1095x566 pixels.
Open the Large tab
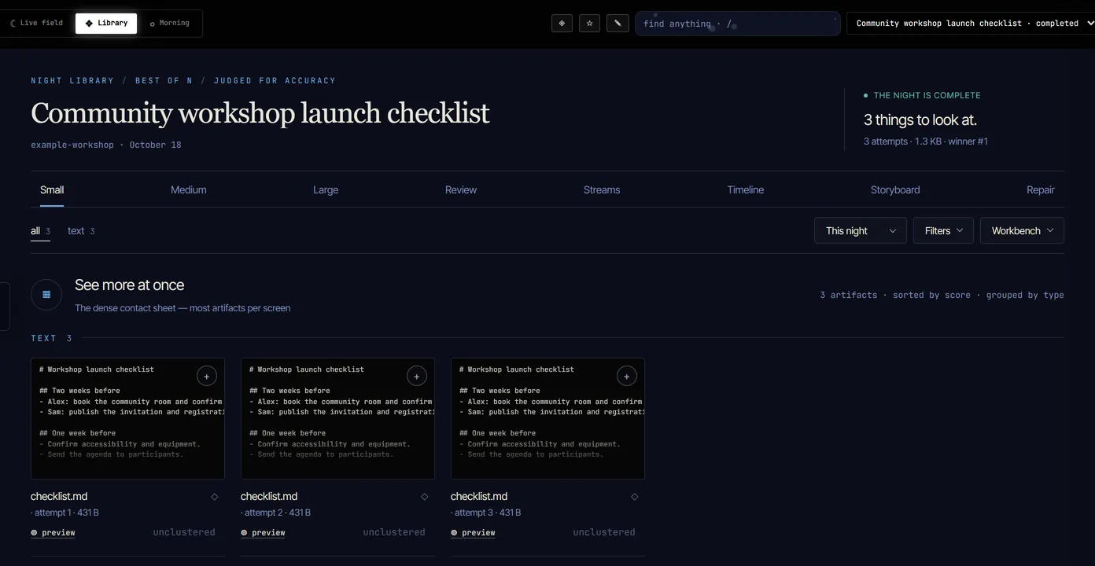pos(326,189)
